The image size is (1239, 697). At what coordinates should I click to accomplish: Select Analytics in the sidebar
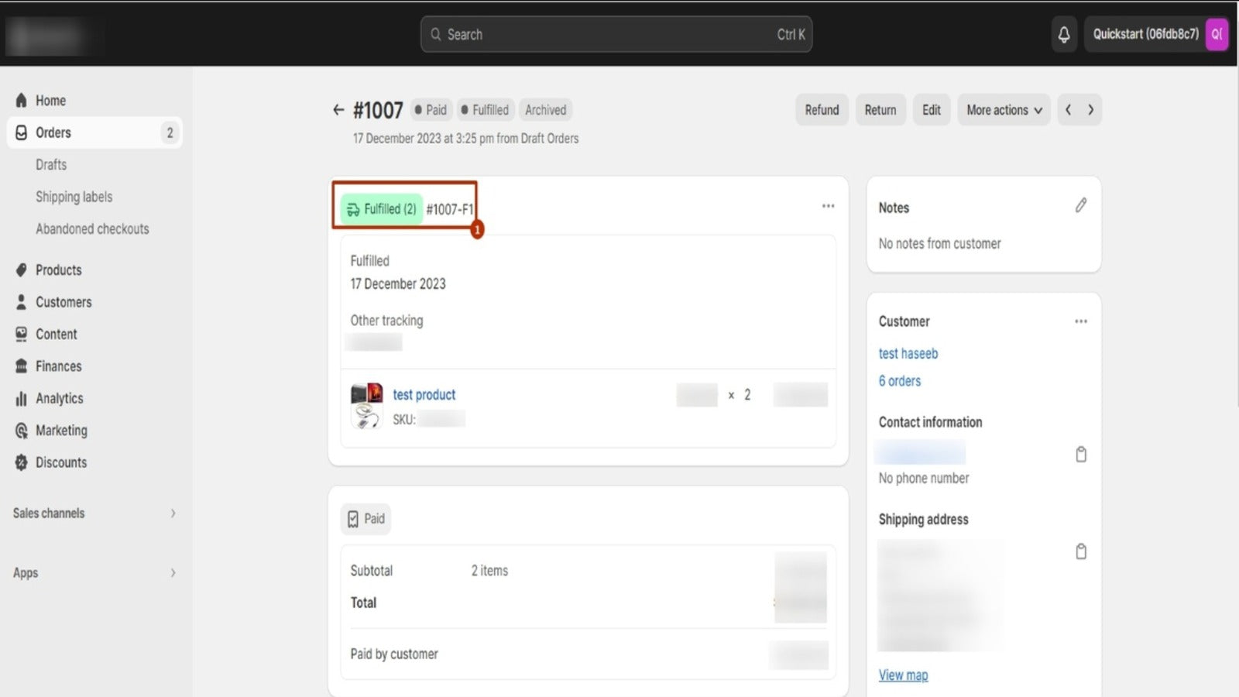click(x=59, y=398)
